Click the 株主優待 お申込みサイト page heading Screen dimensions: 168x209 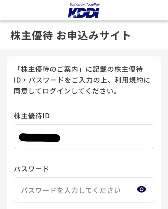[70, 36]
